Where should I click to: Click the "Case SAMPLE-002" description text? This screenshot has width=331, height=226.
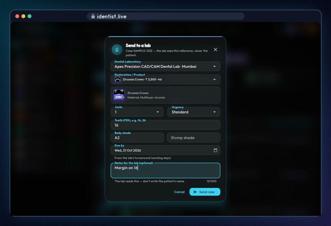tap(167, 53)
